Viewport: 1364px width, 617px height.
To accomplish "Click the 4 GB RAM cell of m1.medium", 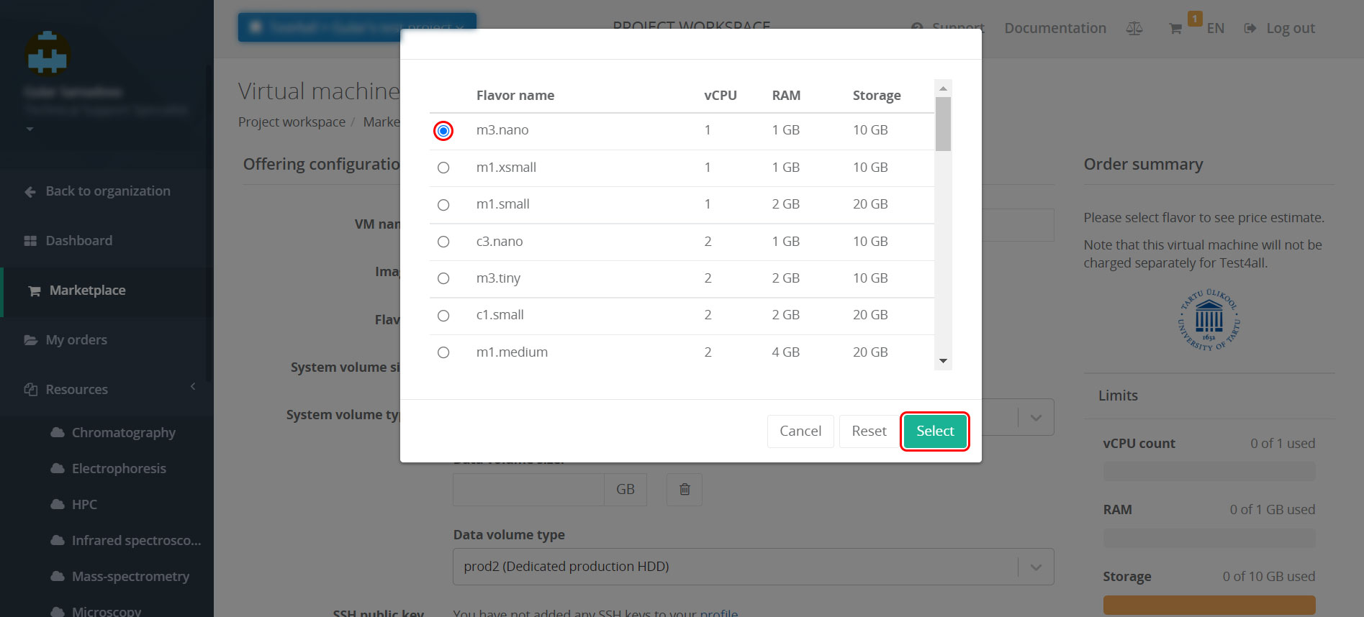I will (786, 352).
